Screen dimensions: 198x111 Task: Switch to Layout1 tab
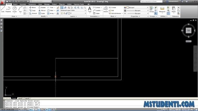coord(20,98)
